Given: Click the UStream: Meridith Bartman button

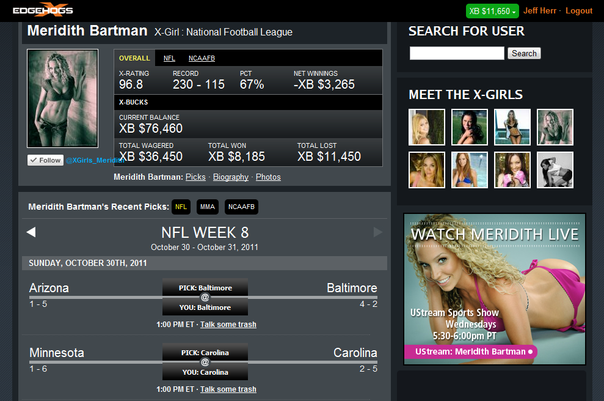Looking at the screenshot, I should click(471, 351).
